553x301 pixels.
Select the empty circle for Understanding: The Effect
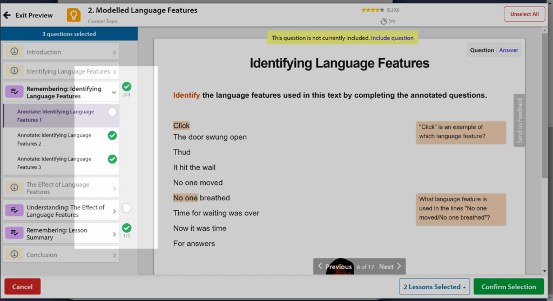(126, 208)
